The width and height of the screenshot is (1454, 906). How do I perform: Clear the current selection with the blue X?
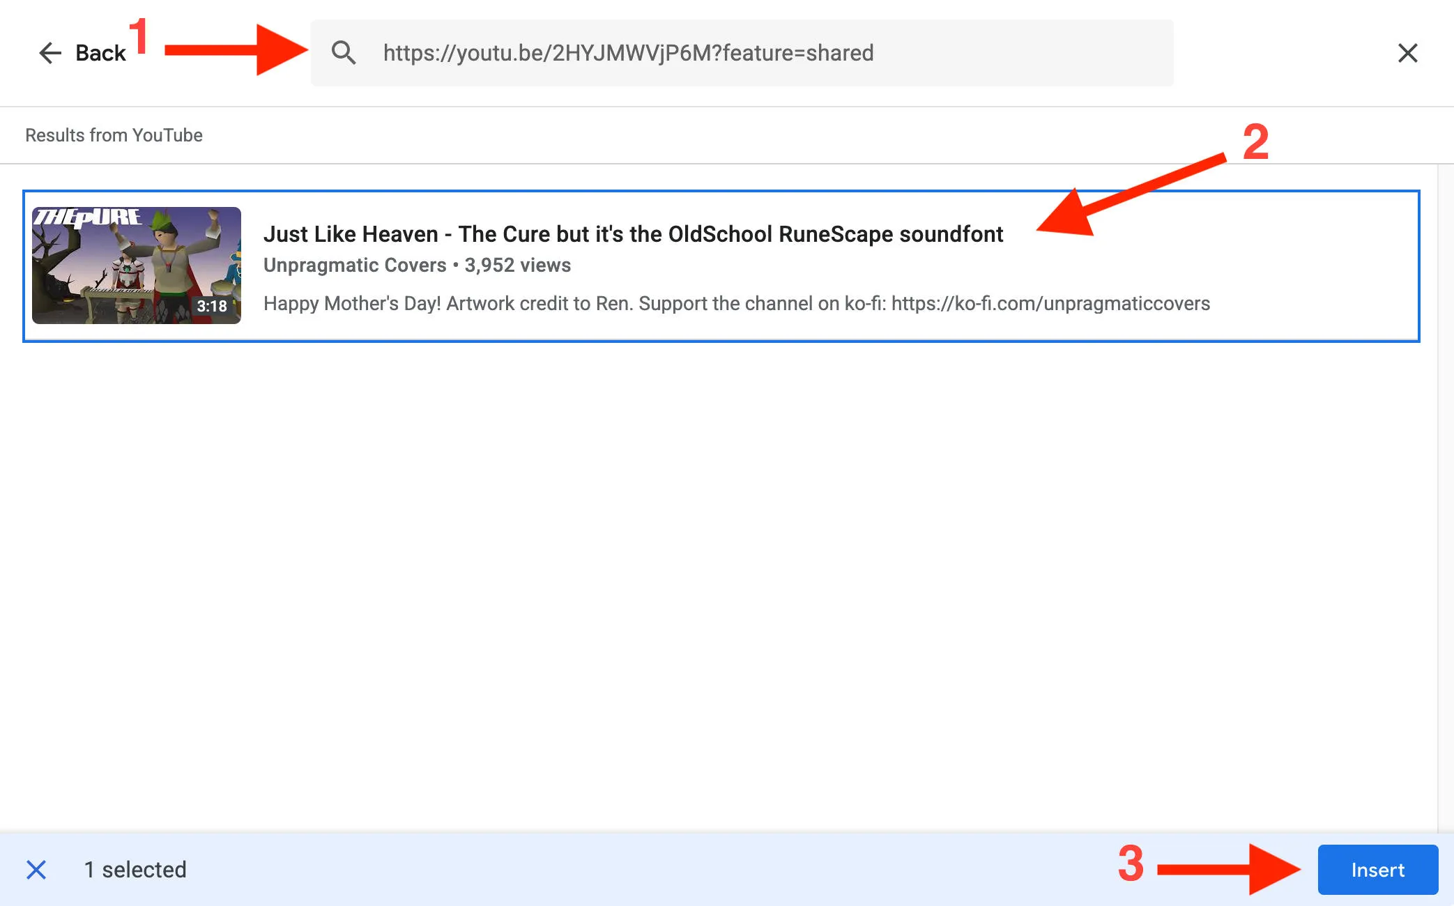(36, 870)
